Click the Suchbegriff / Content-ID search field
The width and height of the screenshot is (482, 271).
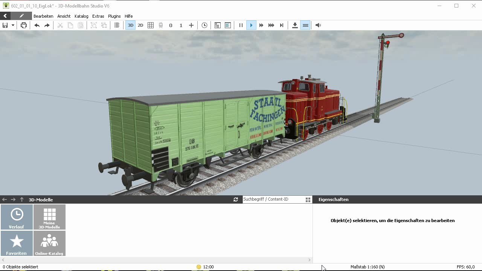point(273,199)
